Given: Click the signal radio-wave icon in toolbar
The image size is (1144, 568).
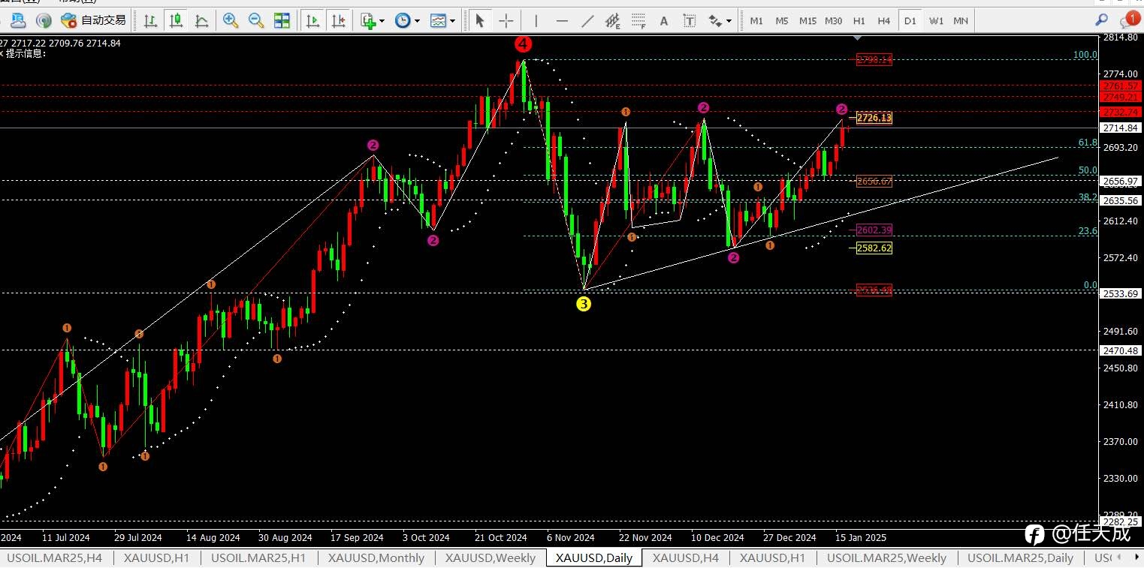Looking at the screenshot, I should (44, 20).
